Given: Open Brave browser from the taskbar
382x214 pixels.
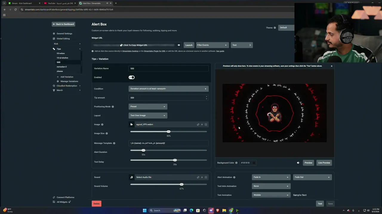Looking at the screenshot, I should [x=218, y=210].
